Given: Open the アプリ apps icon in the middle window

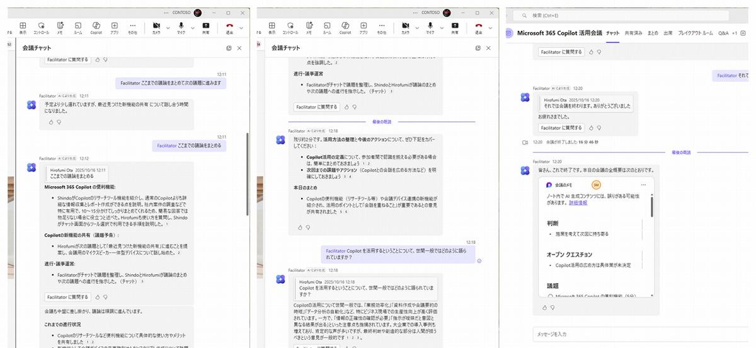Looking at the screenshot, I should 364,26.
